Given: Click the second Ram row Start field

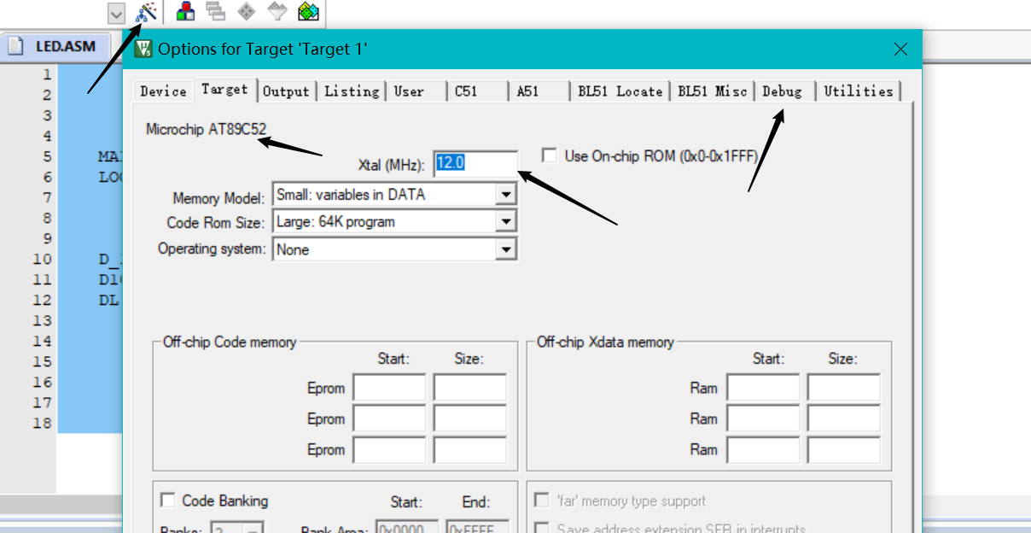Looking at the screenshot, I should coord(763,419).
